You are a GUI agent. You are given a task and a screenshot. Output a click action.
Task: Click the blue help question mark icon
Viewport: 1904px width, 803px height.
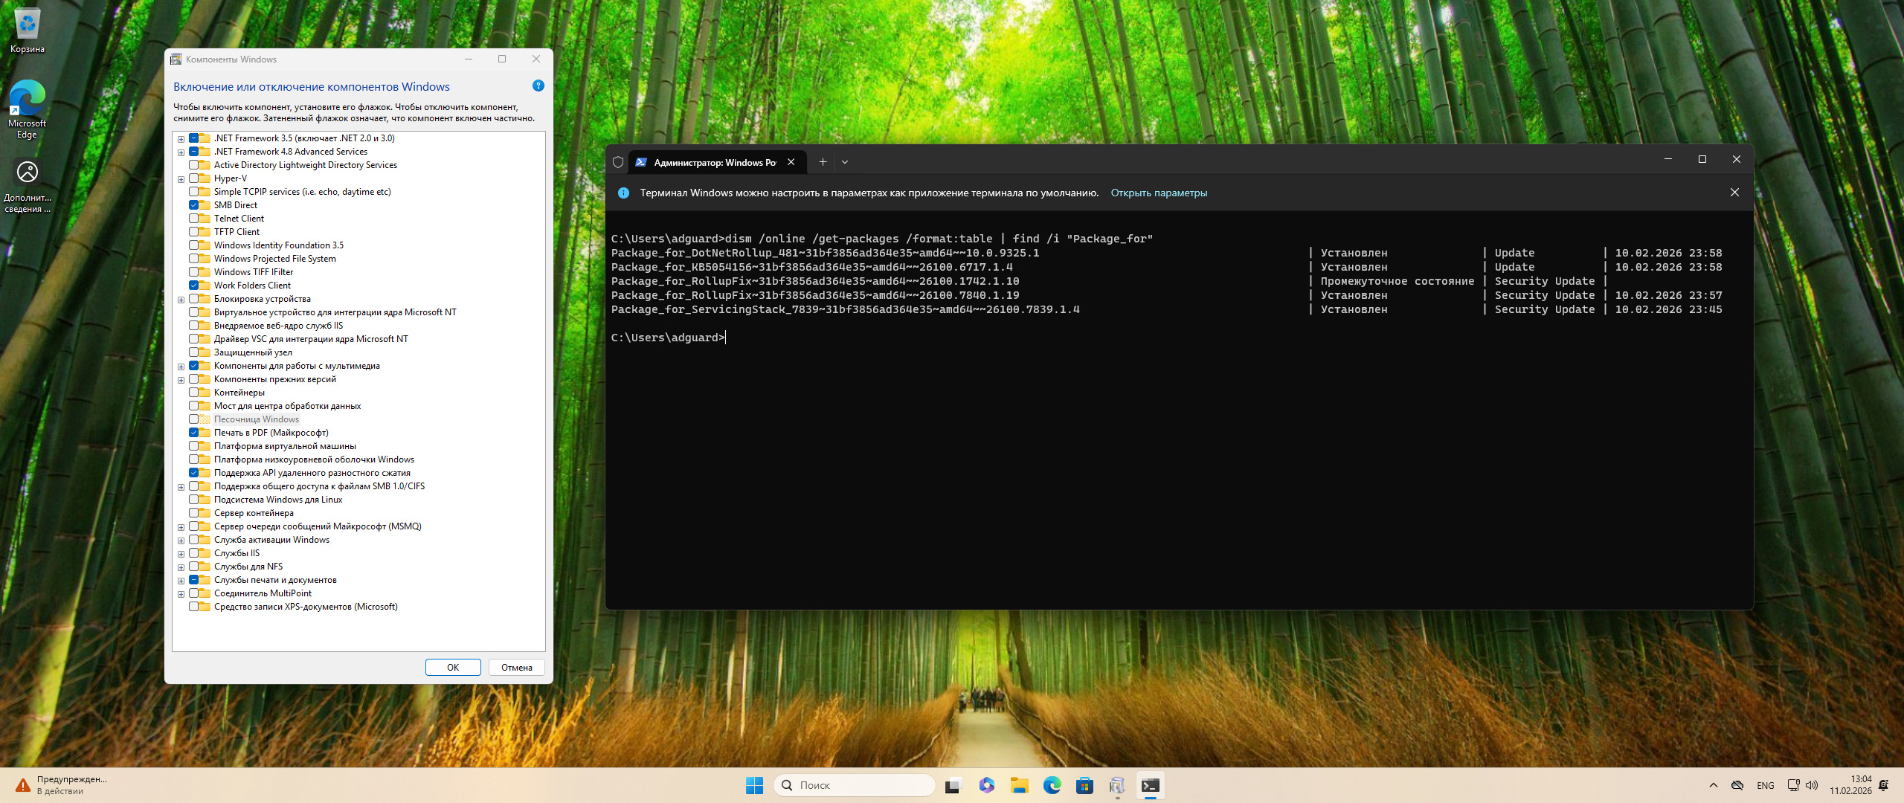tap(538, 86)
